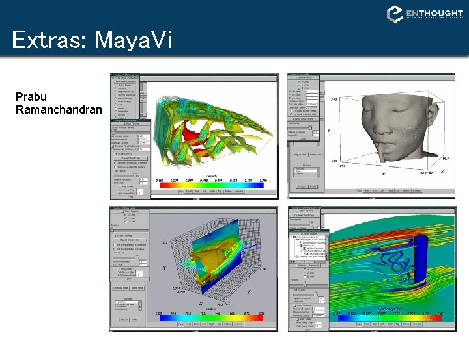This screenshot has width=469, height=351.
Task: Click Refresh button in streamlines pipeline browser
Action: 302,265
